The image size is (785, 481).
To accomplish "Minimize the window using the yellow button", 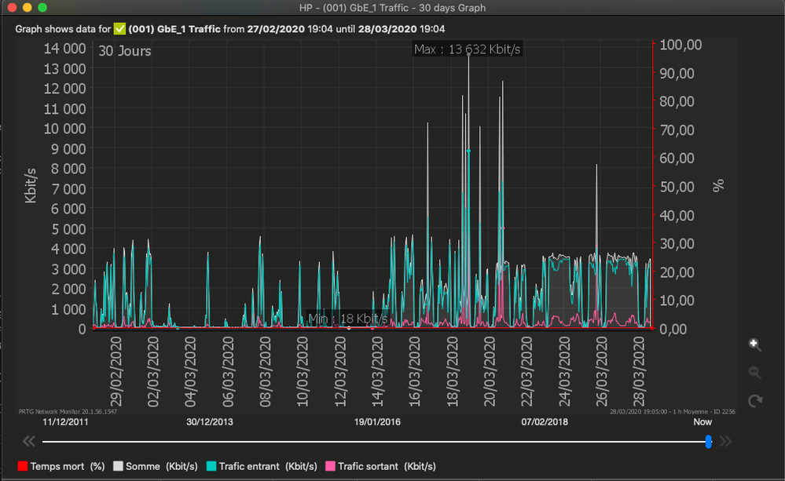I will [27, 8].
